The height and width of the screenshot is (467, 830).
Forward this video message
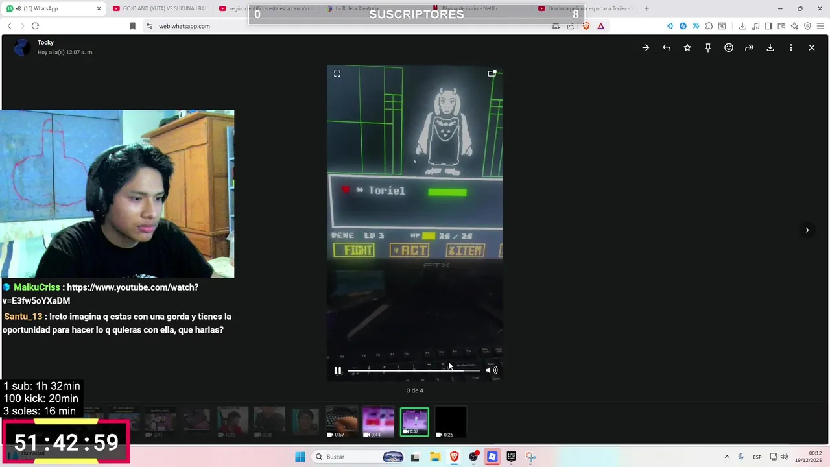pyautogui.click(x=749, y=47)
